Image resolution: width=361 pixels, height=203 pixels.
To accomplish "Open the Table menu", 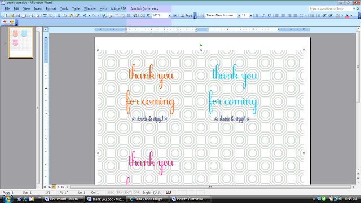I will click(x=76, y=9).
